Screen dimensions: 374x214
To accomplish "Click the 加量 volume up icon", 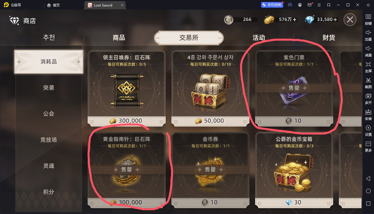I will (368, 35).
